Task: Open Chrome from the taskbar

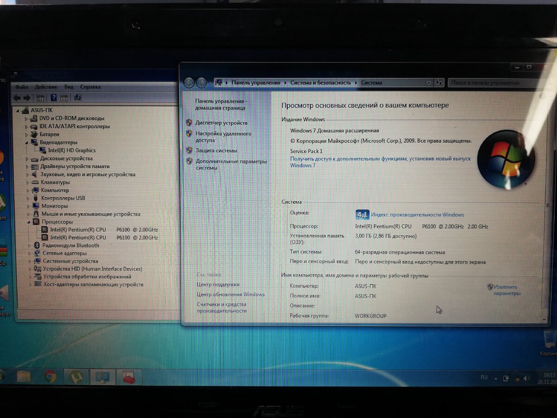Action: (x=51, y=376)
